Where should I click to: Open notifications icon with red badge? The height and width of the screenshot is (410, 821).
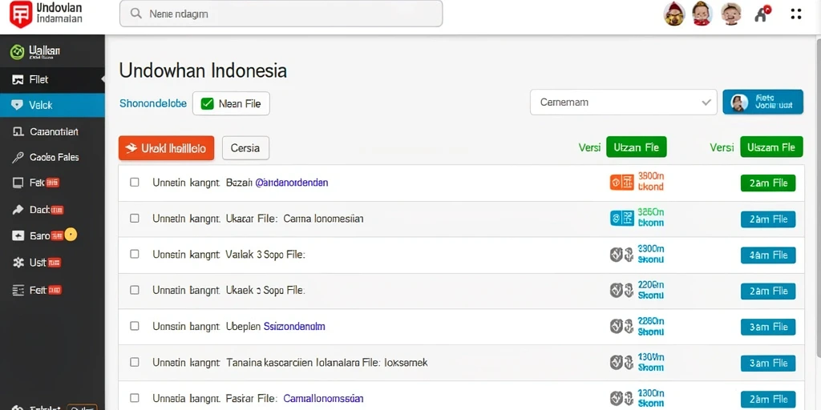click(x=762, y=14)
